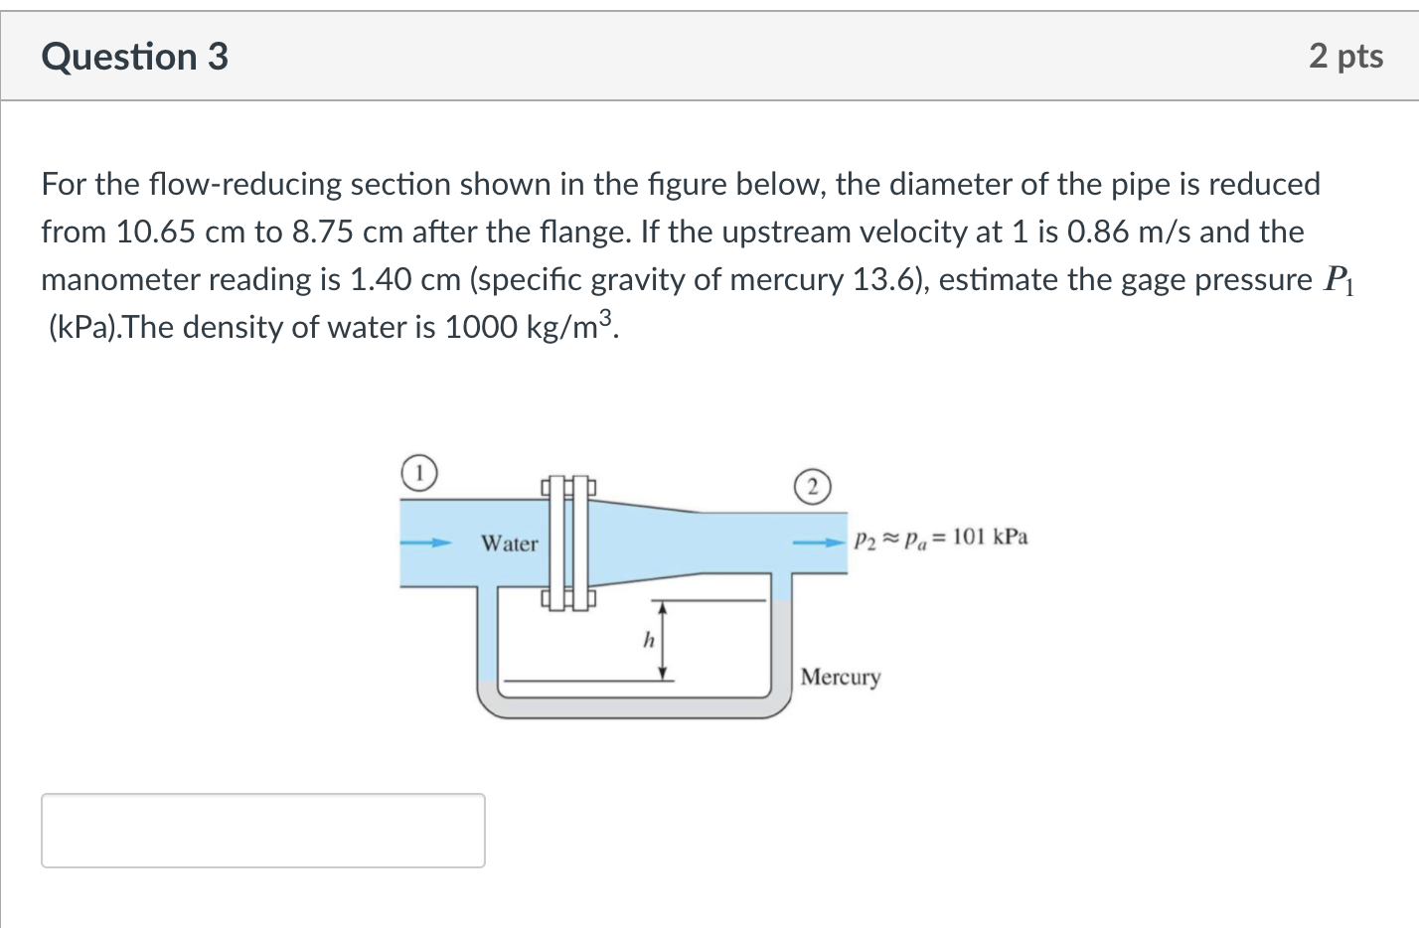The image size is (1419, 928).
Task: Click the circled label 2 in the figure
Action: point(813,488)
